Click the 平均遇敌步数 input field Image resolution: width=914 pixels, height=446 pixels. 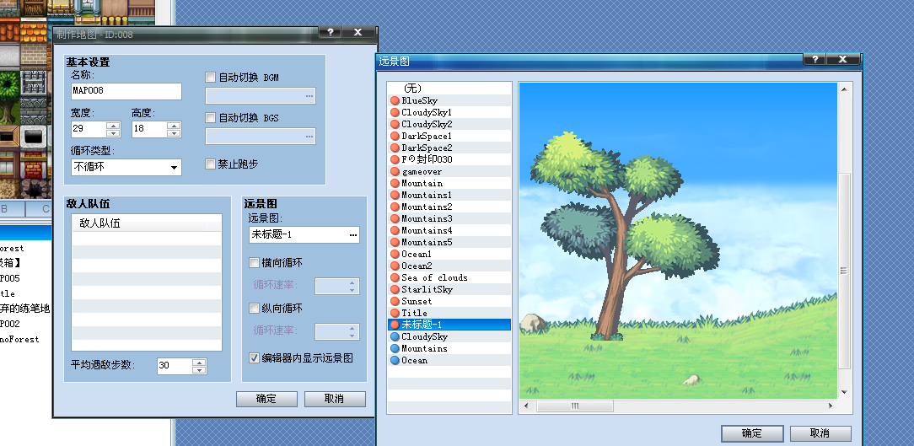point(175,366)
